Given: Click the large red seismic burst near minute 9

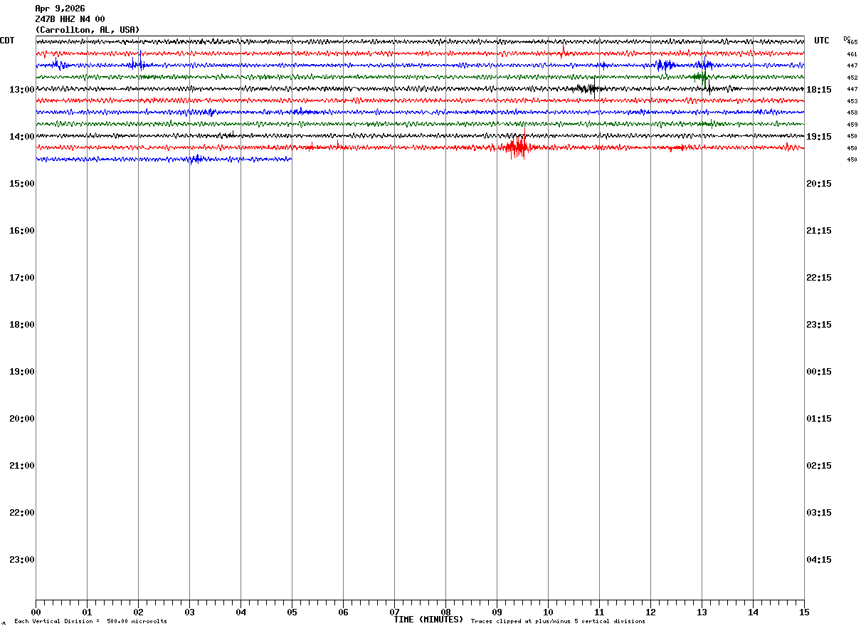Looking at the screenshot, I should [x=517, y=147].
